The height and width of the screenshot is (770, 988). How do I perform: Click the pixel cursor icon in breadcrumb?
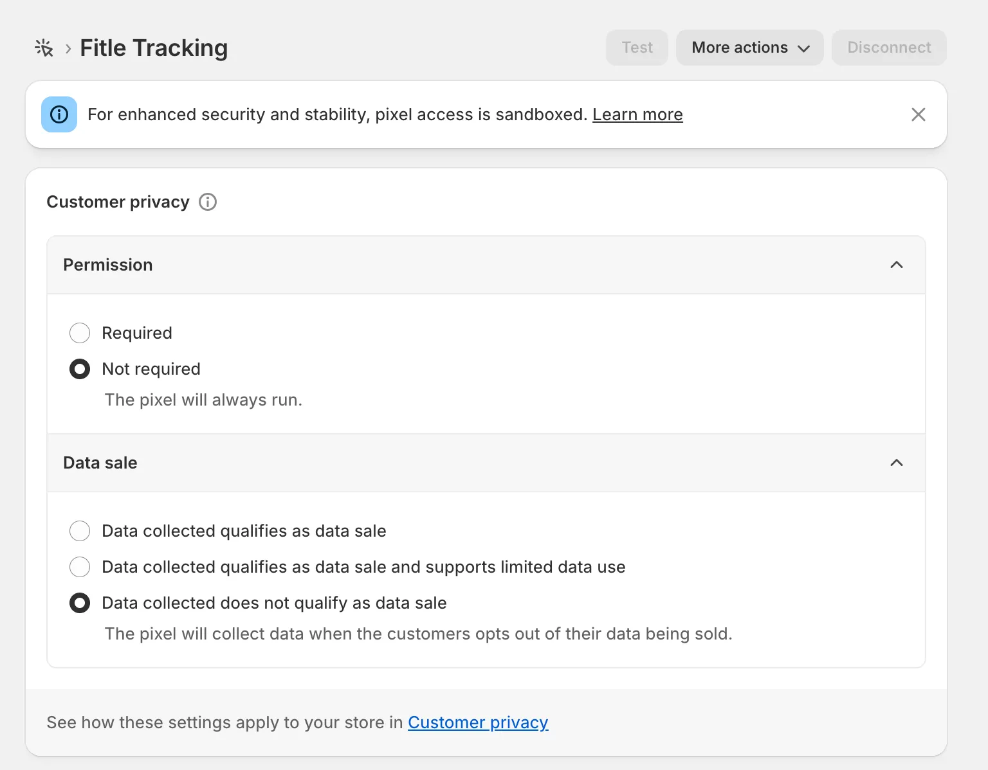[44, 48]
